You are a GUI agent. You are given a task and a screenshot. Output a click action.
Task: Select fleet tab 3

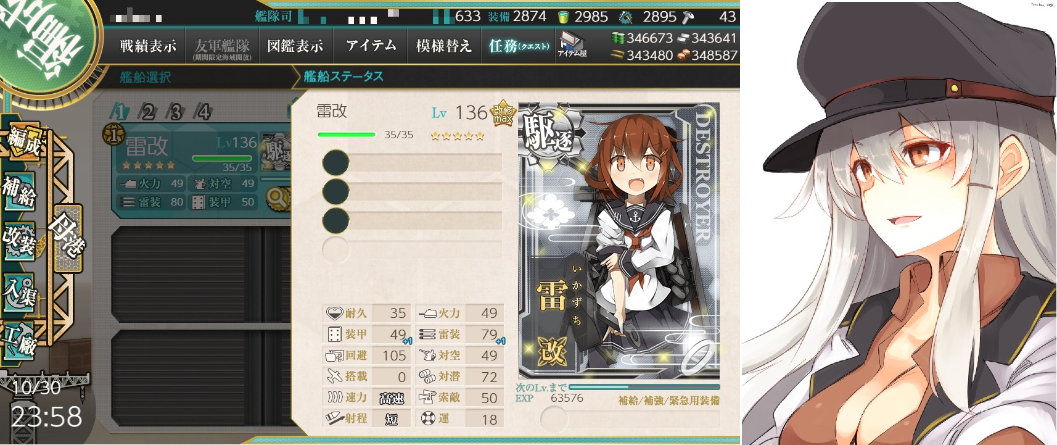[176, 112]
